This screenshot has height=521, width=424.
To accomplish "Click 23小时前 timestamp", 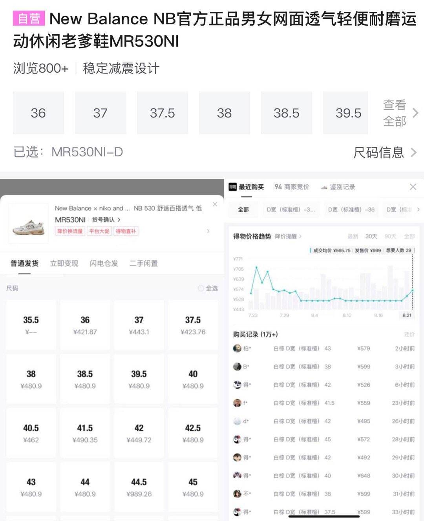I will (403, 403).
